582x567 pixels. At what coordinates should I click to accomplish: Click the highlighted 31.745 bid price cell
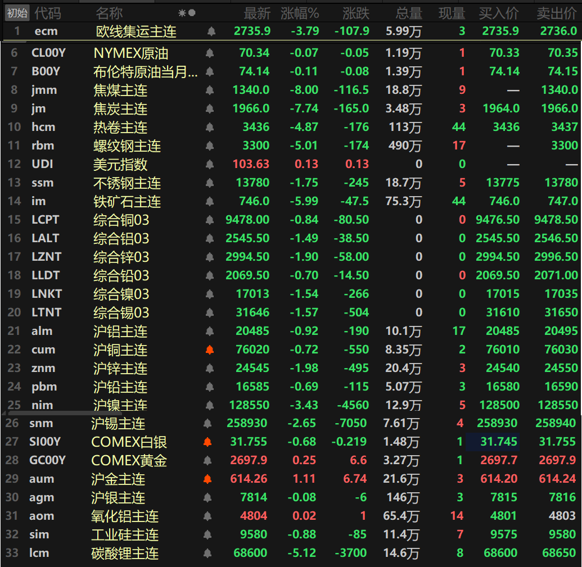pos(499,442)
